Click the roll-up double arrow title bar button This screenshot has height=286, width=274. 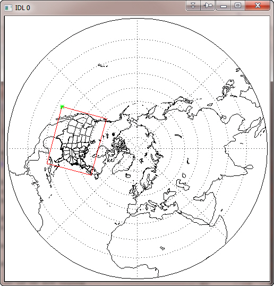click(x=193, y=5)
